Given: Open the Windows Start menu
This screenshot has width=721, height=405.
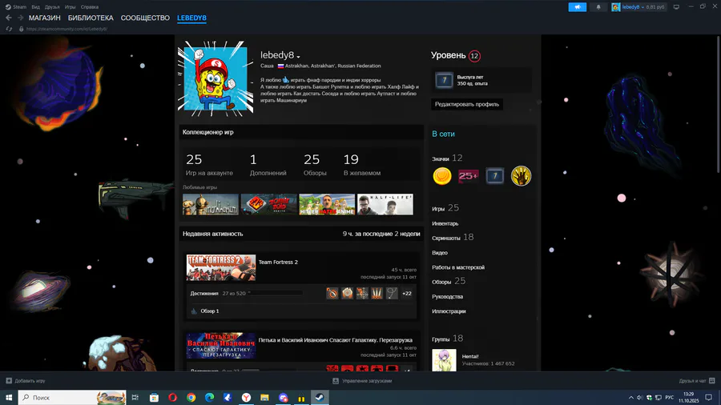Looking at the screenshot, I should coord(9,397).
